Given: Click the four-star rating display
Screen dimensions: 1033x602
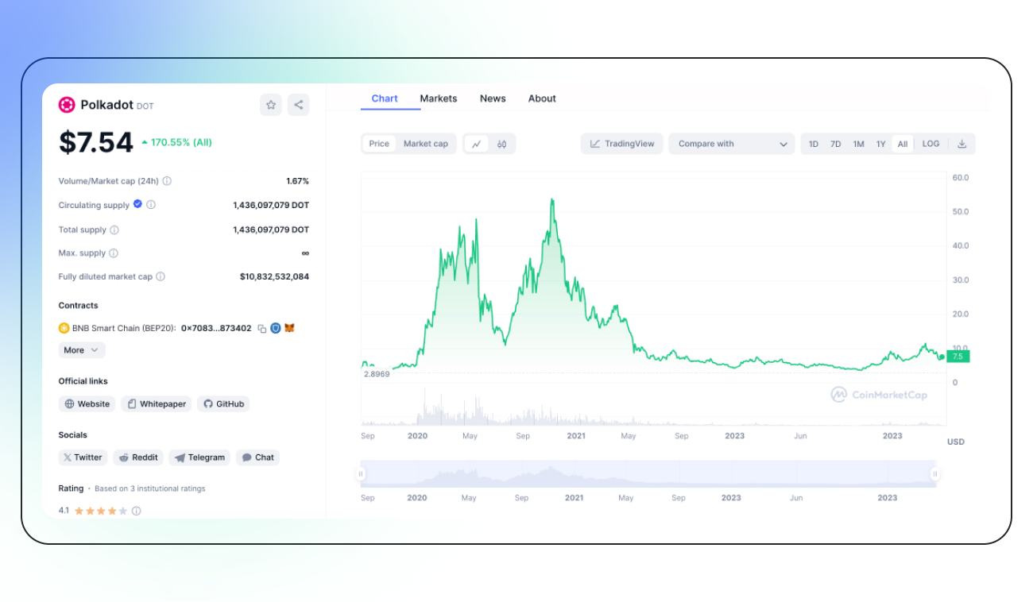Looking at the screenshot, I should pos(101,511).
